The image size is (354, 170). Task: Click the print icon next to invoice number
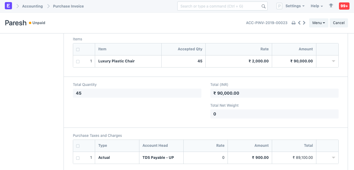(x=293, y=23)
